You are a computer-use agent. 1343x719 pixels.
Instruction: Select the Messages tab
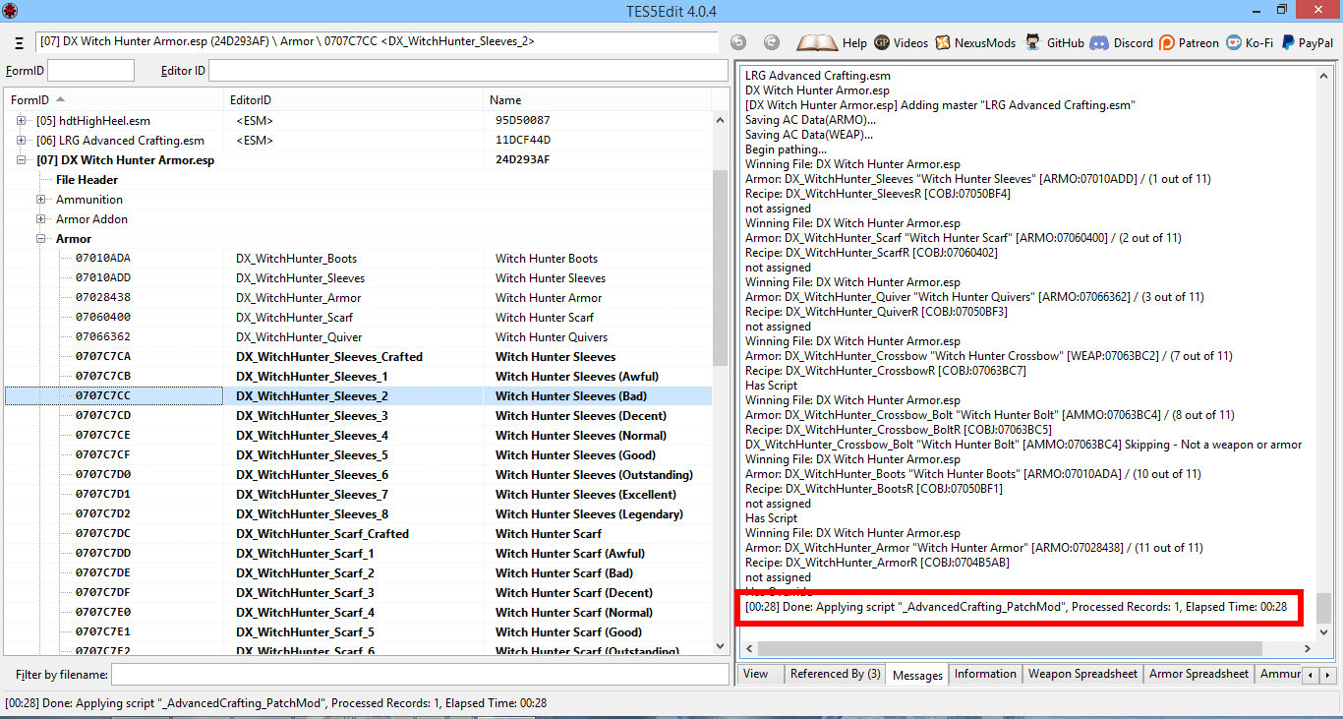tap(917, 675)
